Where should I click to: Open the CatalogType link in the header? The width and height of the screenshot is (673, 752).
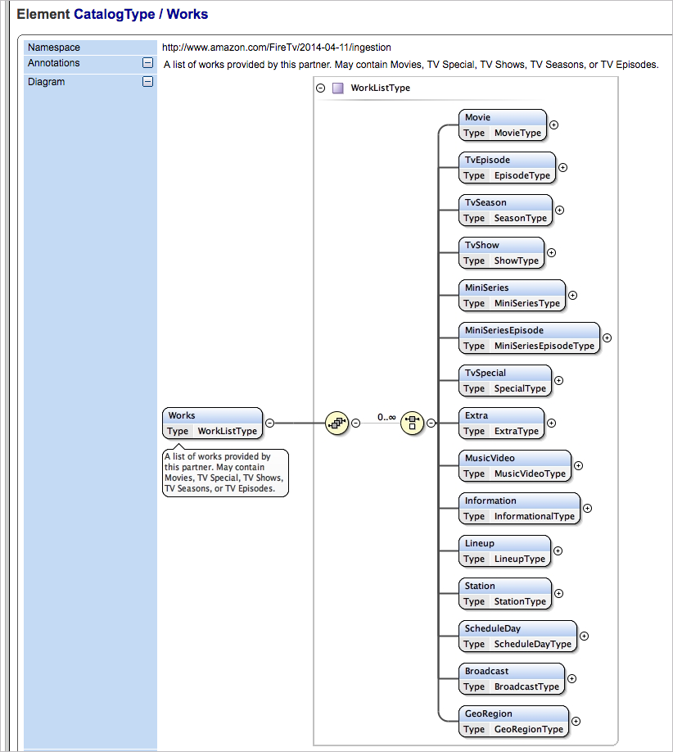pyautogui.click(x=115, y=14)
